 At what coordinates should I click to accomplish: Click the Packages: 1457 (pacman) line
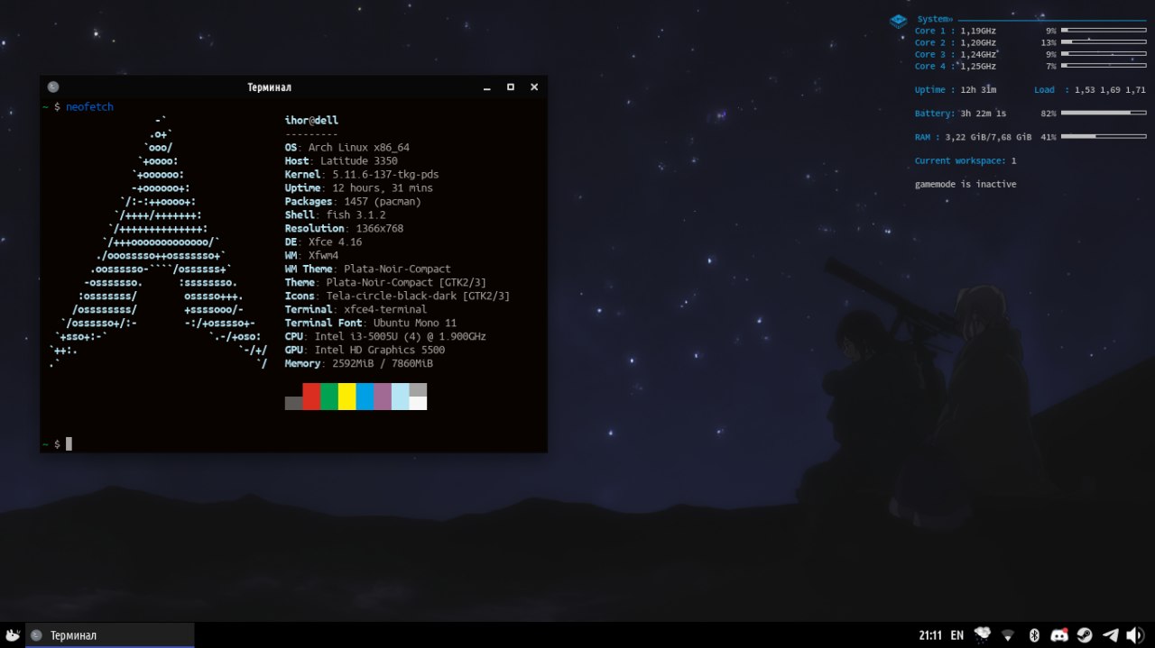[x=353, y=201]
